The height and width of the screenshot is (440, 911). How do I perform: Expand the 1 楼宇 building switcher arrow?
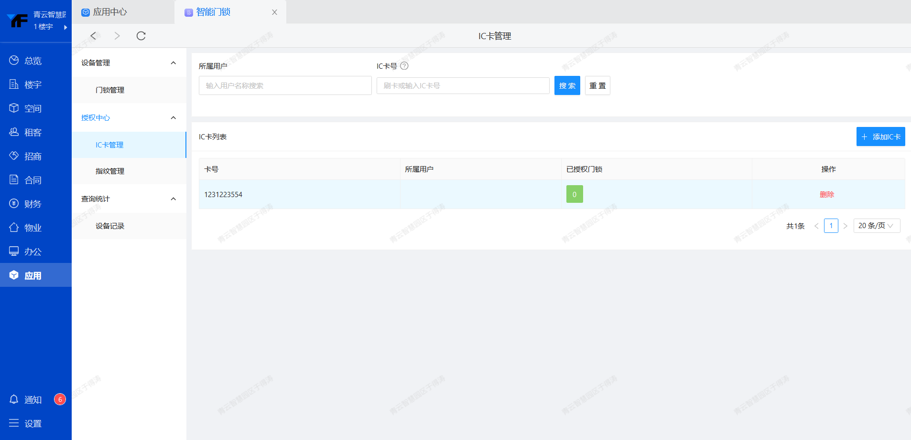pyautogui.click(x=65, y=27)
